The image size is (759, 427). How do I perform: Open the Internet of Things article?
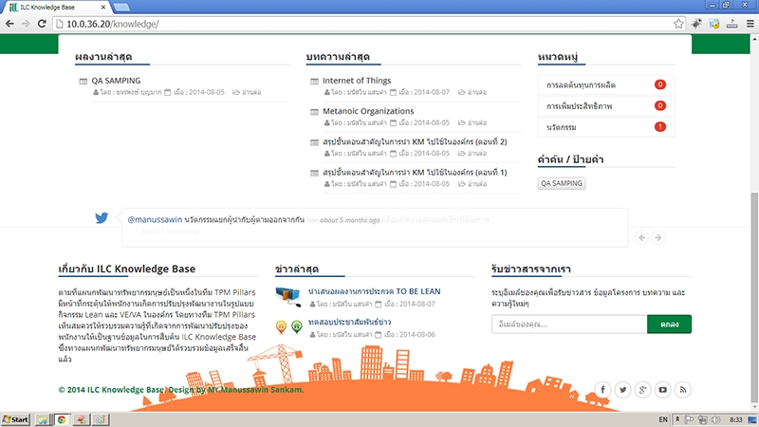point(357,81)
